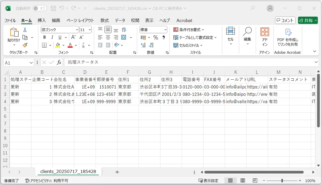Click the コメント button
This screenshot has width=322, height=185.
click(x=285, y=20)
